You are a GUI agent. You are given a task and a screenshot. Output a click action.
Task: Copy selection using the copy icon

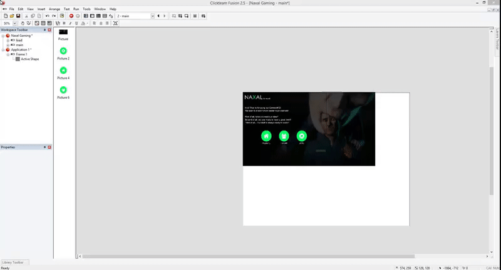[33, 16]
